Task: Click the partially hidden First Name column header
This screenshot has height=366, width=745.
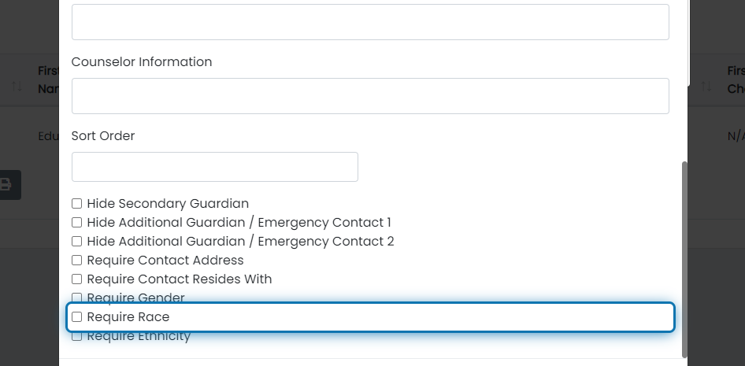Action: pyautogui.click(x=49, y=79)
